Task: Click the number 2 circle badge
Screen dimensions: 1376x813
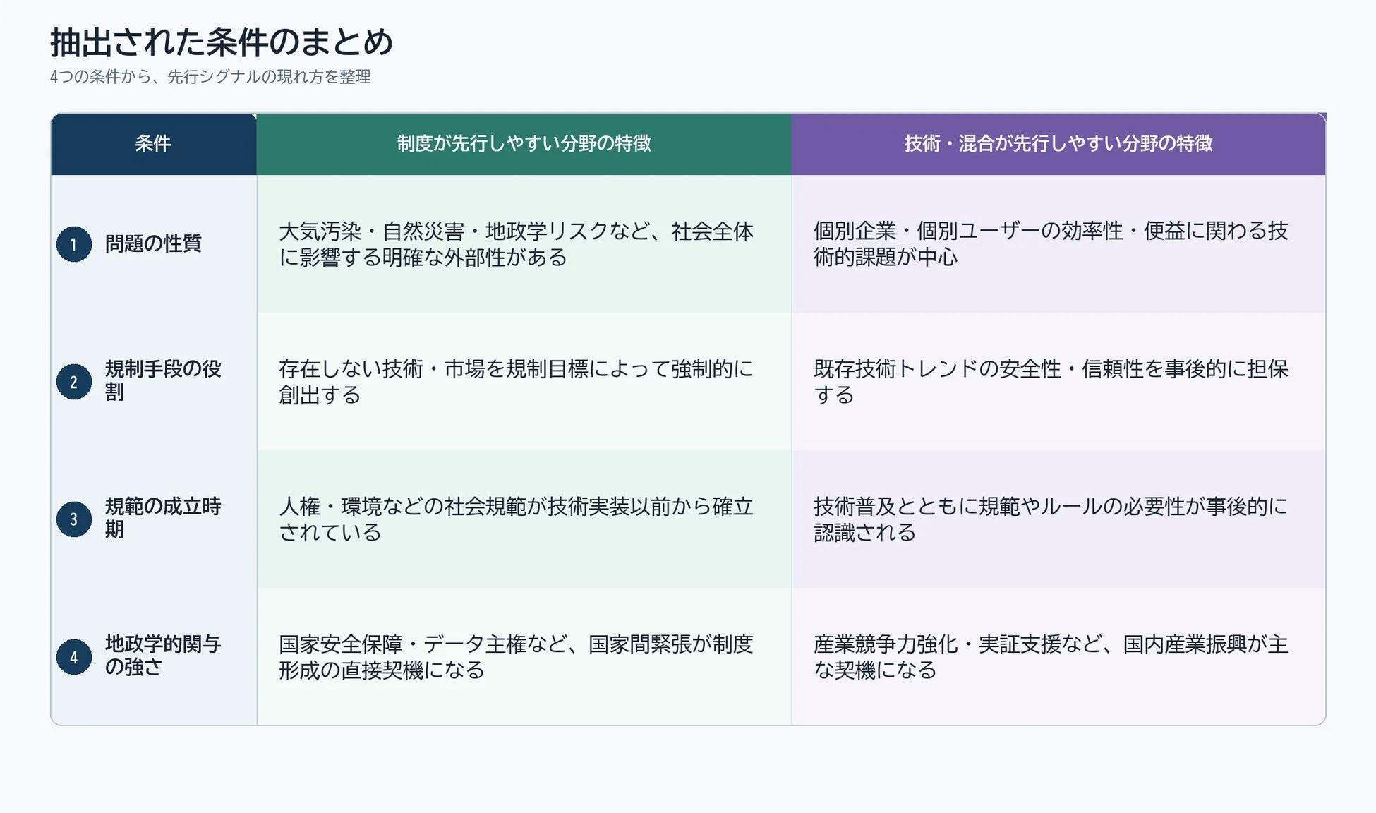Action: [x=74, y=382]
